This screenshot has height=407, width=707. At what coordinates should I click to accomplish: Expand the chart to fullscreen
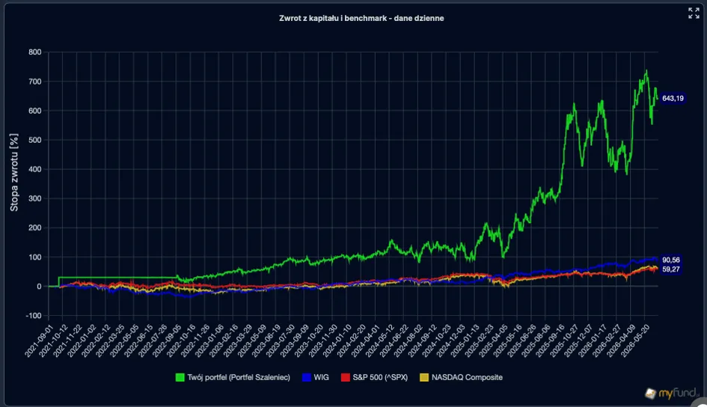(694, 13)
